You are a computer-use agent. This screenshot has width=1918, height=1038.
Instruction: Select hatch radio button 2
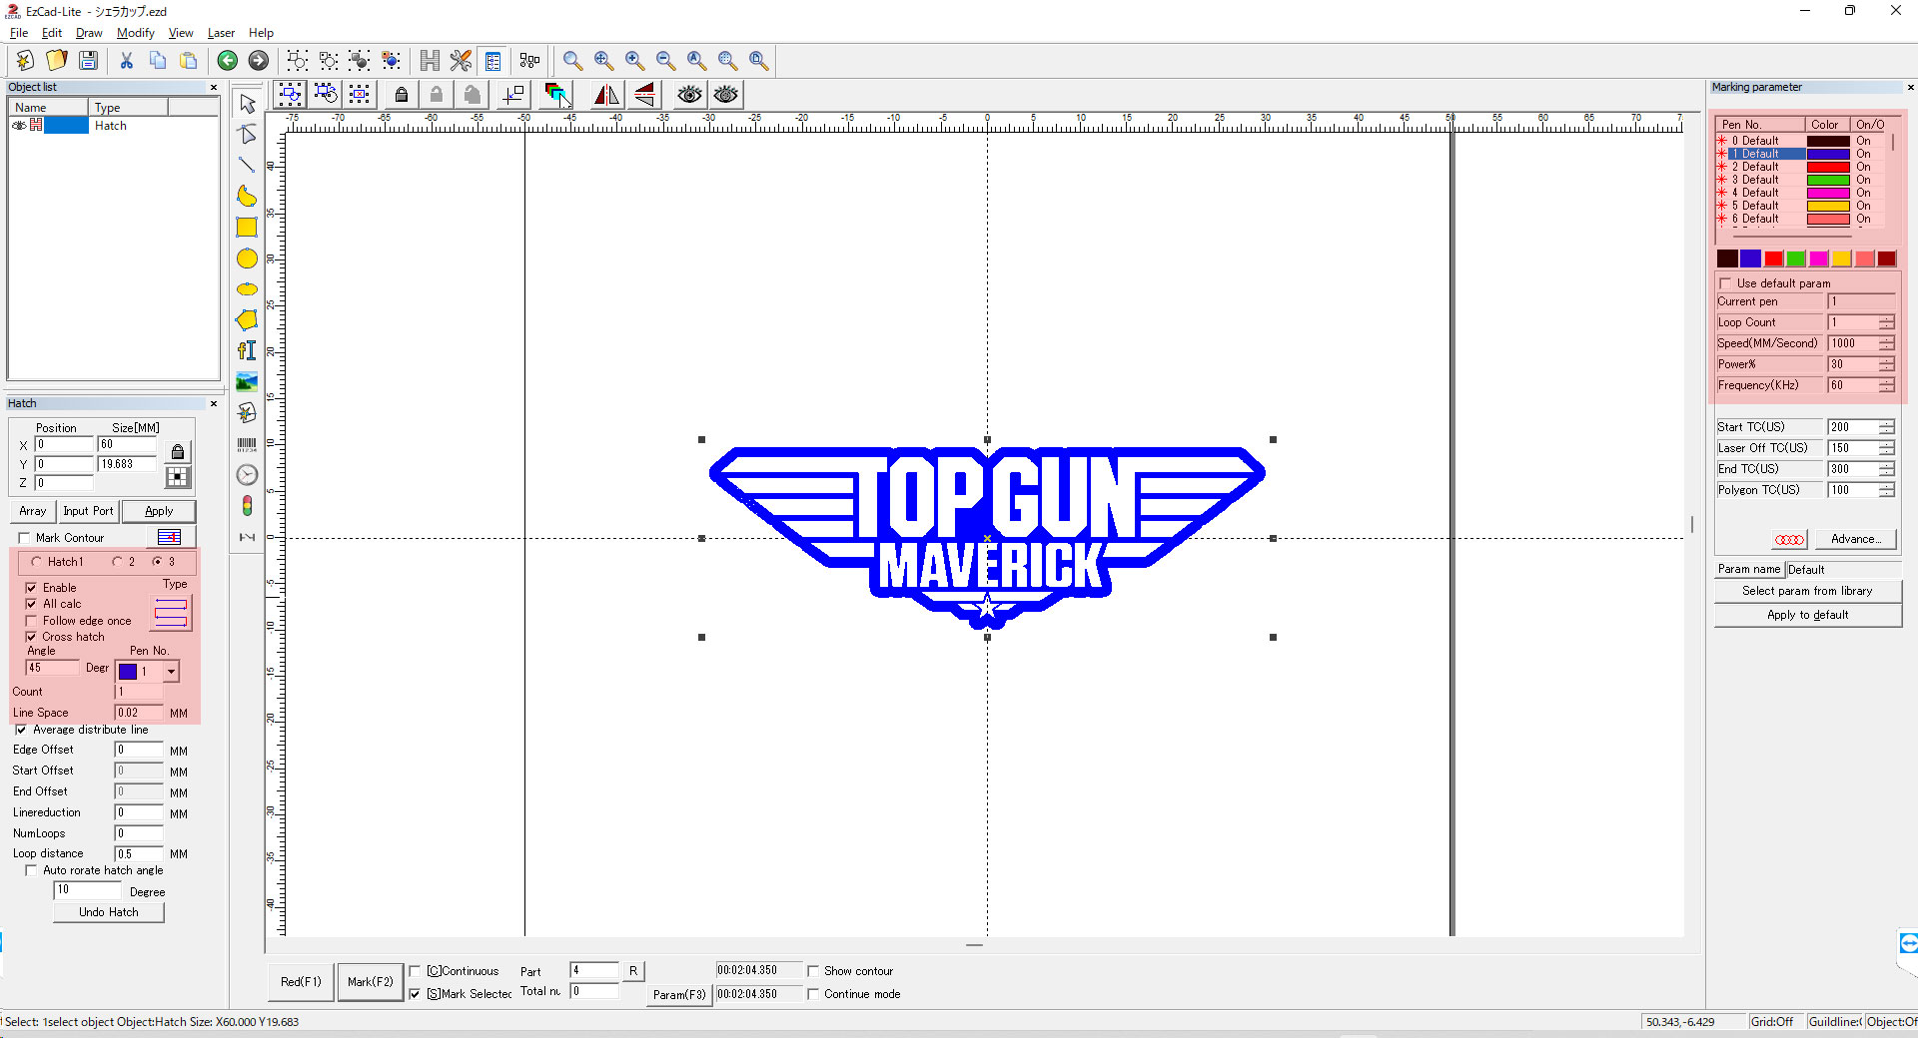(117, 562)
